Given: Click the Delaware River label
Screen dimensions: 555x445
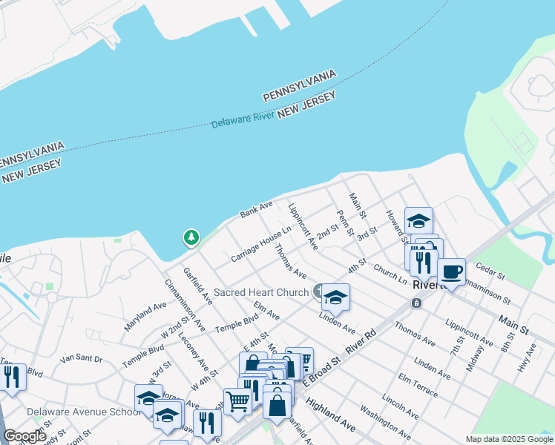Looking at the screenshot, I should (x=243, y=119).
